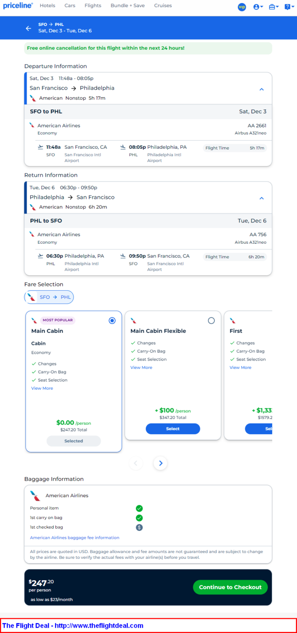Show previous fare options with left arrow
The image size is (297, 633).
[136, 463]
